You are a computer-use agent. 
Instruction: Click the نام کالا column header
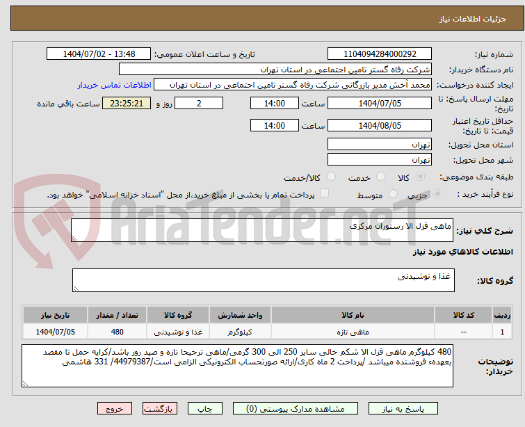point(353,315)
